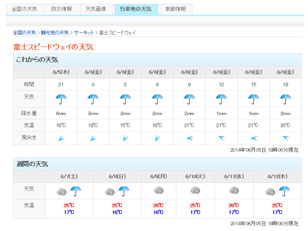Click the cloudy icon for 6/9(月)
Viewport: 308px width, 231px height.
[x=159, y=190]
